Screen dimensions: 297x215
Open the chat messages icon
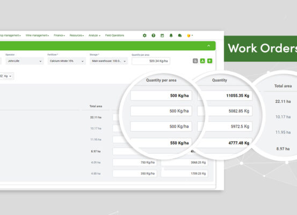click(x=180, y=35)
